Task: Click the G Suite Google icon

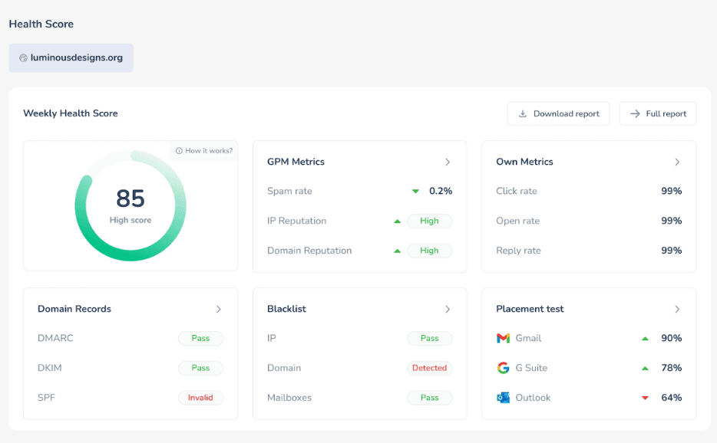Action: point(503,368)
